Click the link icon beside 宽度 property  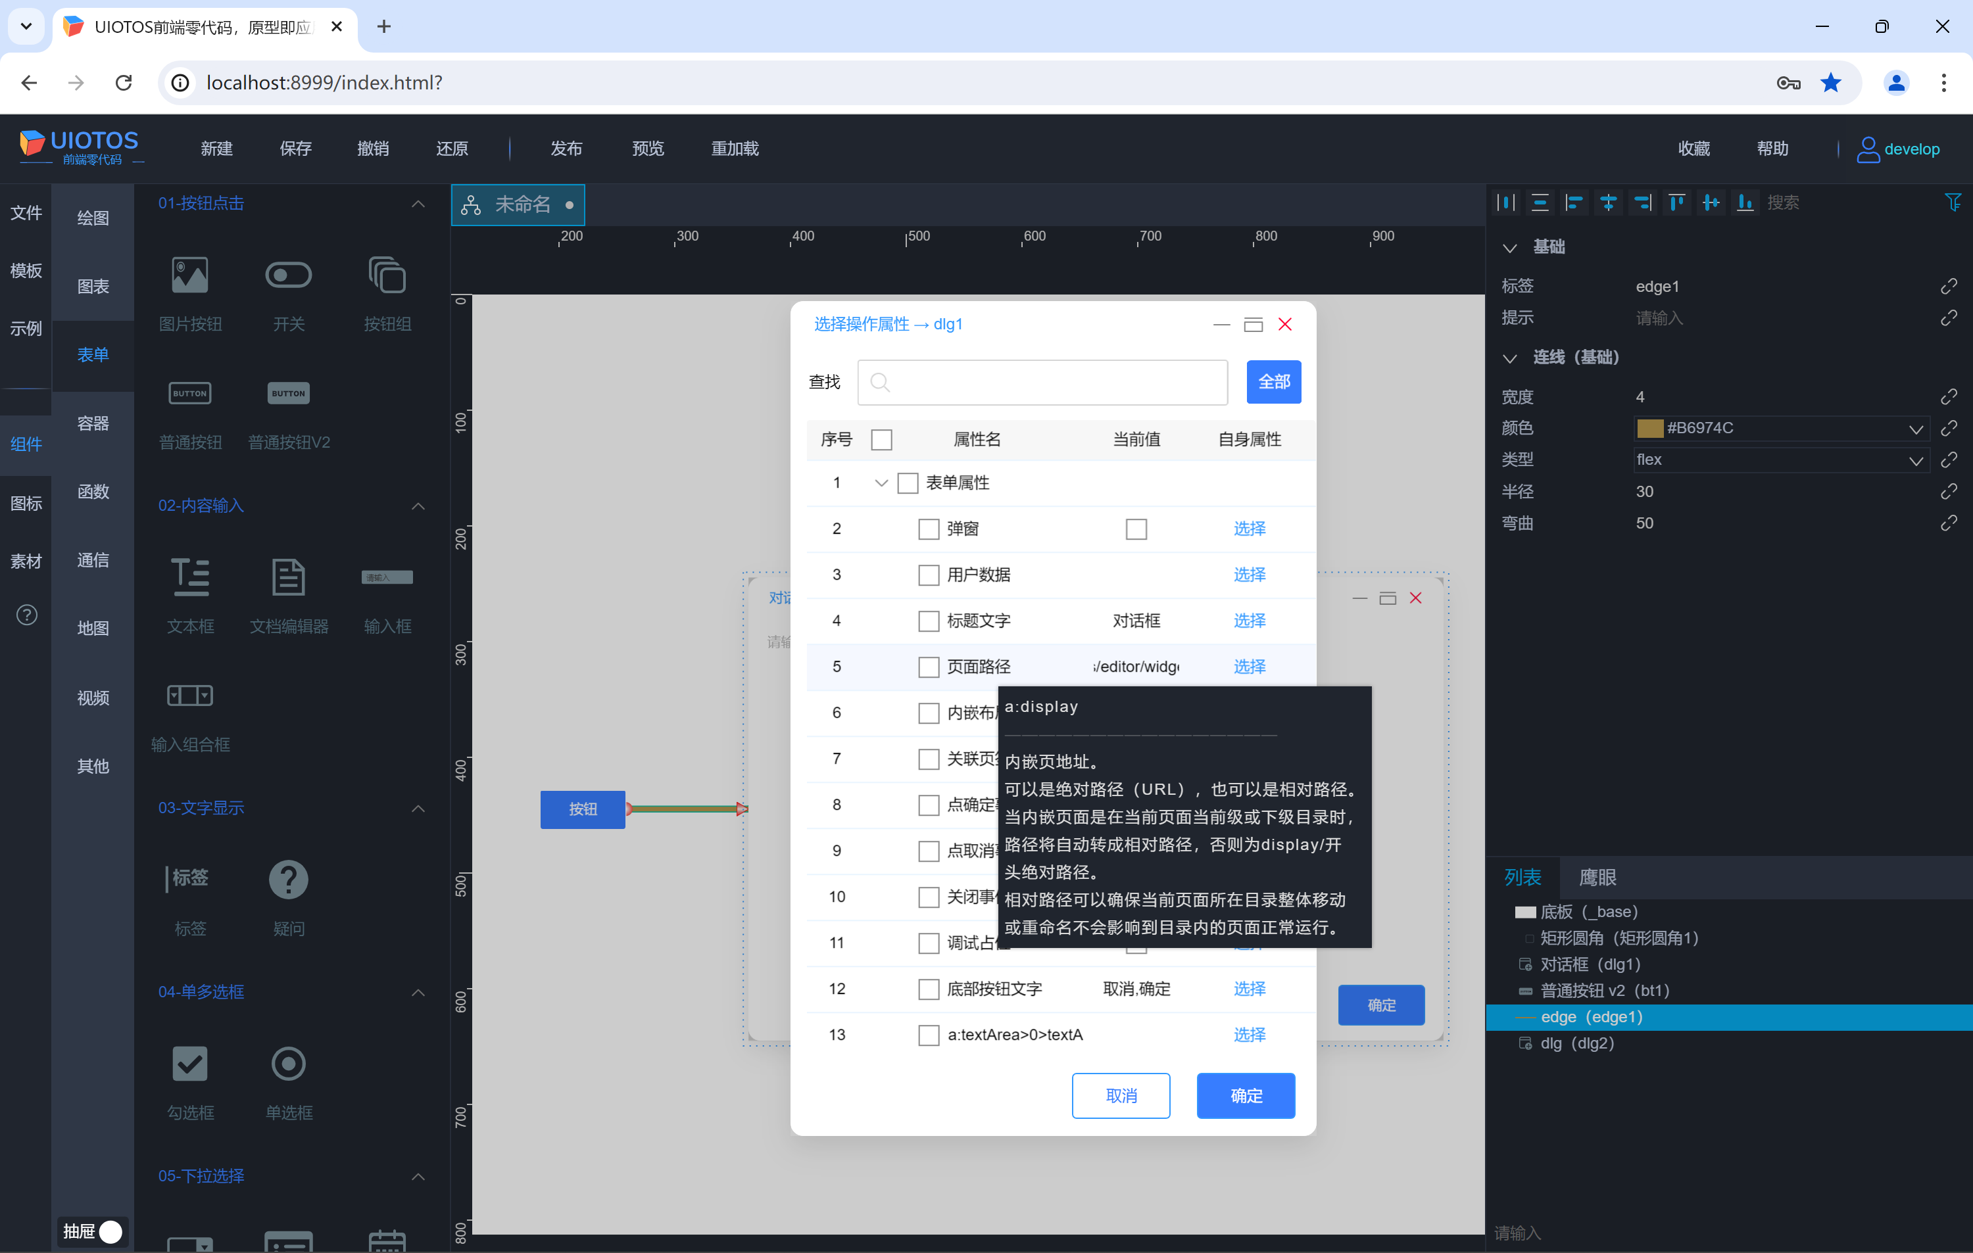pos(1949,397)
